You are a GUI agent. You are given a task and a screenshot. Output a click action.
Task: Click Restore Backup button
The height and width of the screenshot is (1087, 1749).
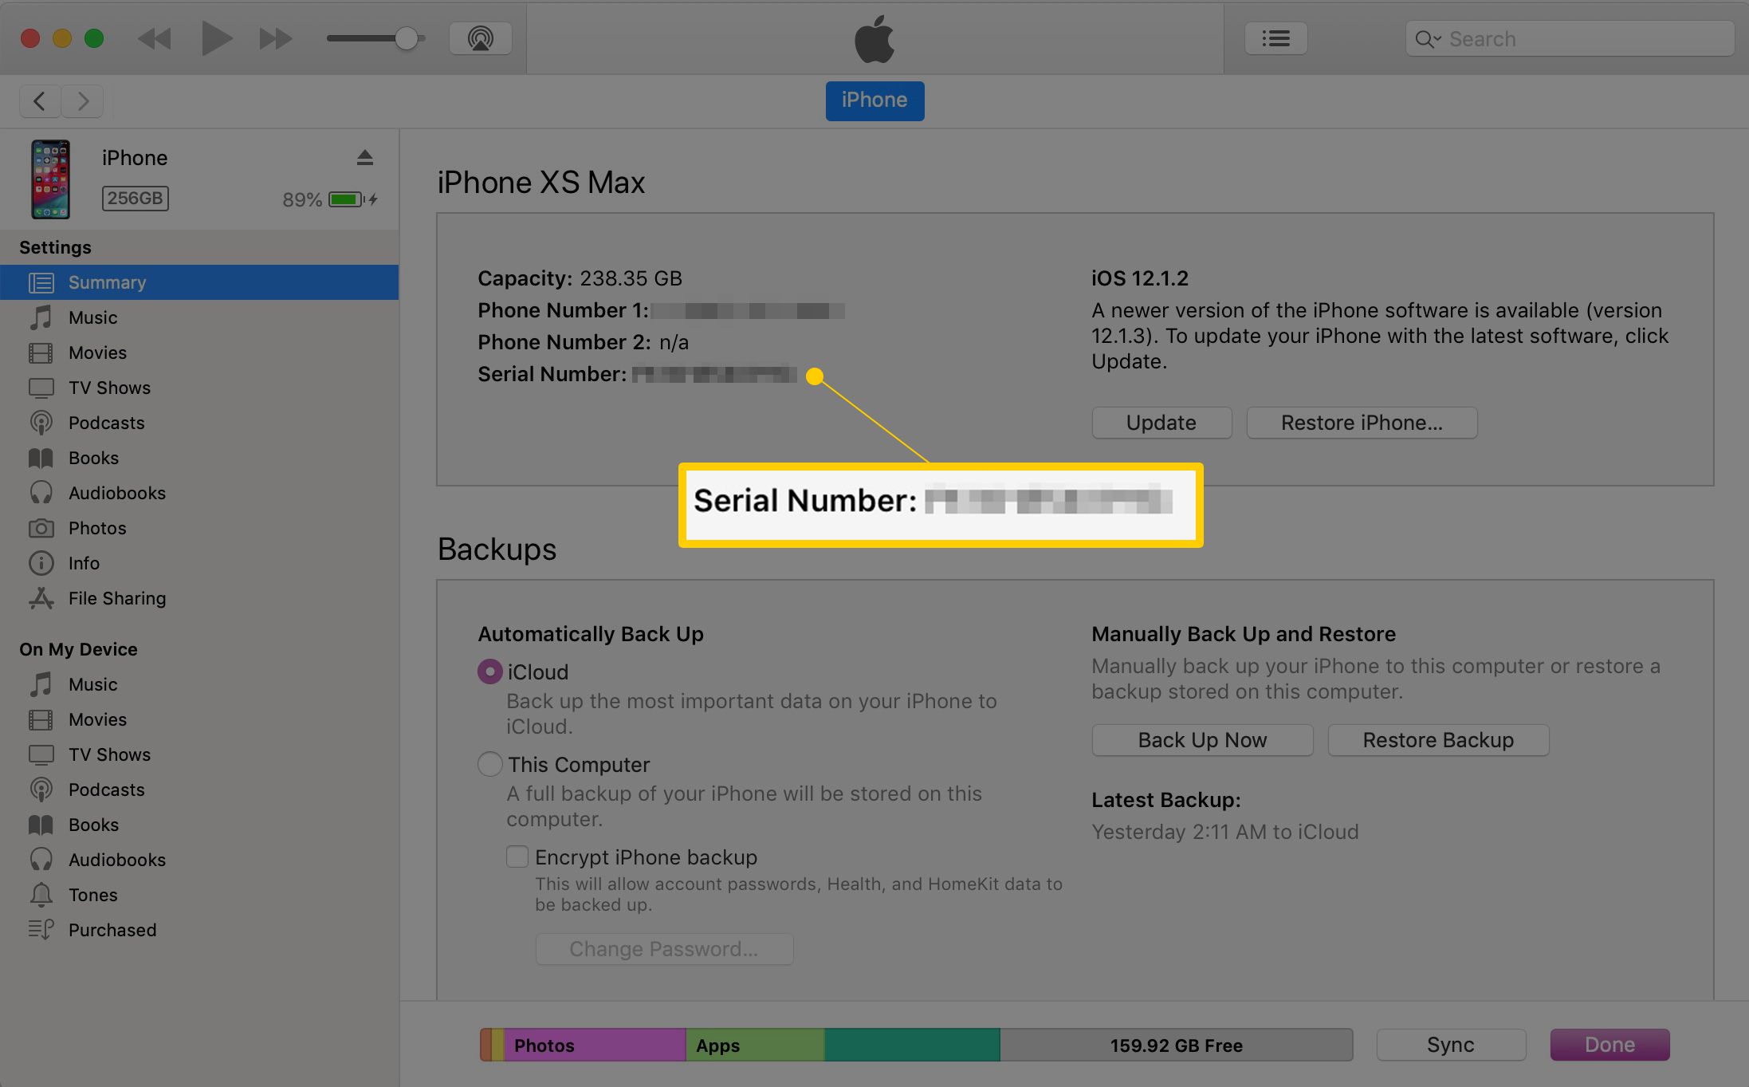tap(1438, 740)
